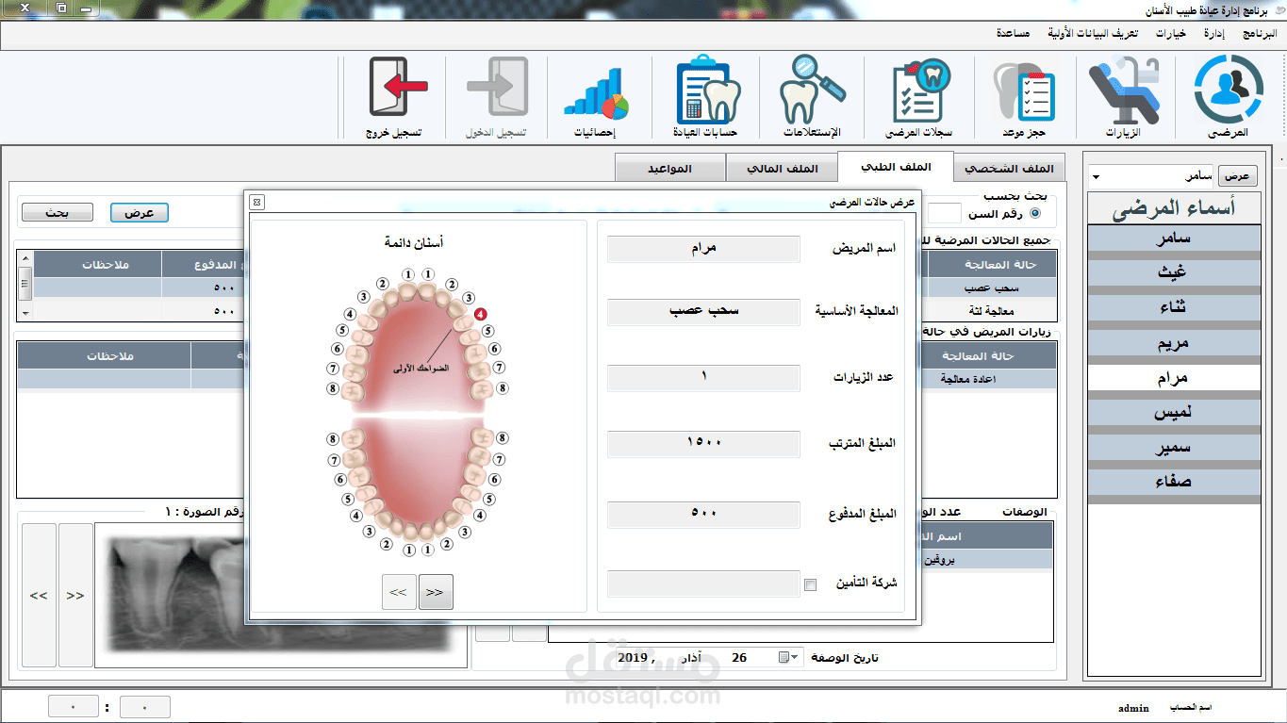Click the empty شركة التأمين text field
This screenshot has height=723, width=1287.
coord(703,583)
